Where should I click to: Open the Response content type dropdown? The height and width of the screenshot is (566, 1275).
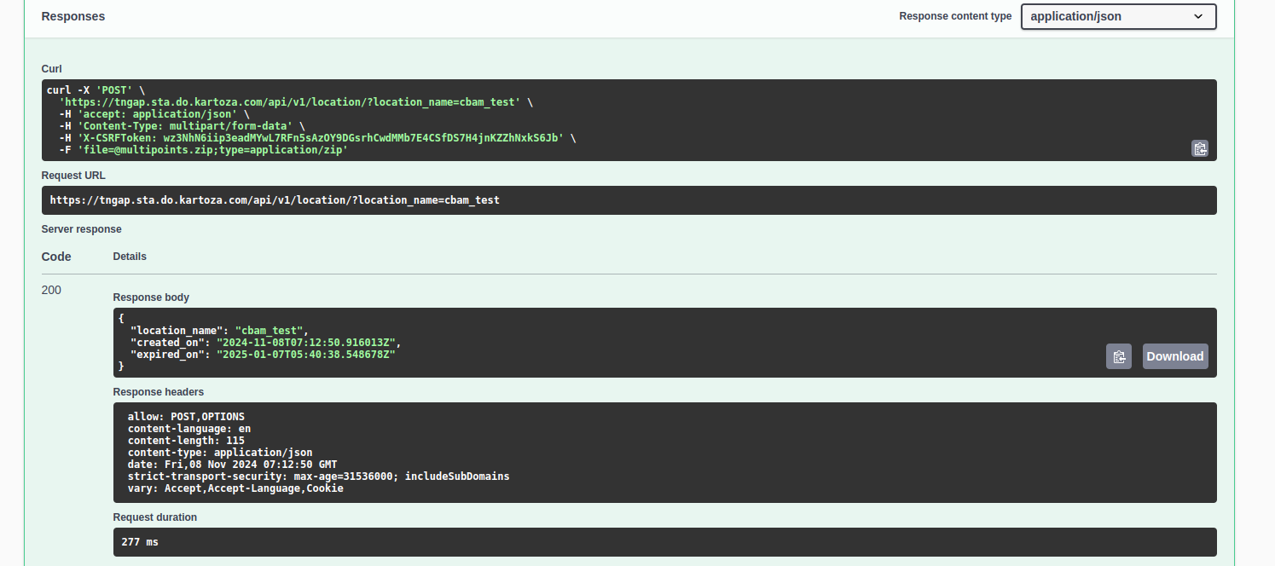(x=1118, y=16)
